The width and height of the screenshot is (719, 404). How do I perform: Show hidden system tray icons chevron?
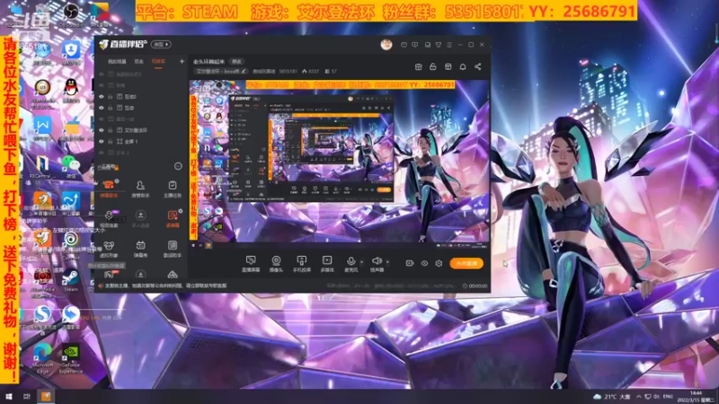point(638,397)
